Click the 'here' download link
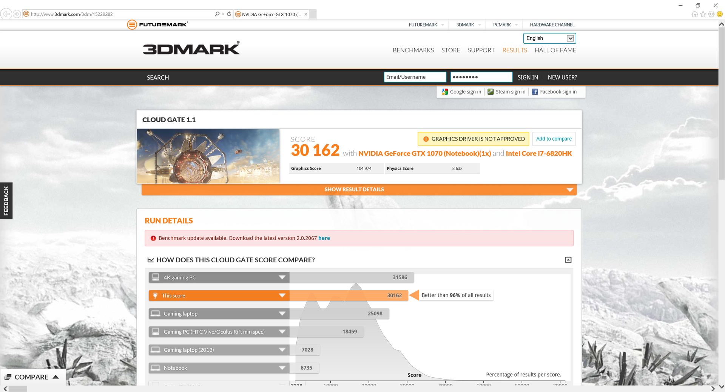Viewport: 725px width, 392px height. pos(324,238)
